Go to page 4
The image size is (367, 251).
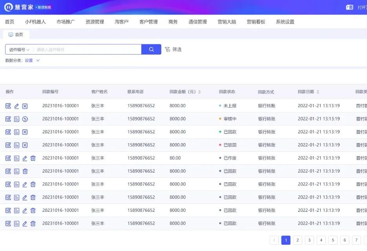[321, 240]
